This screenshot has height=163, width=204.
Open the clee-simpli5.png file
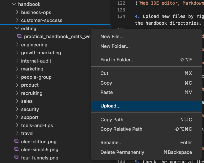40,150
